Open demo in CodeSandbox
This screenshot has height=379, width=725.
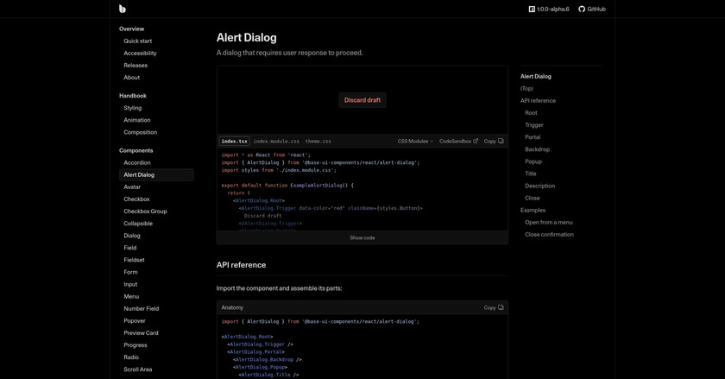click(458, 141)
